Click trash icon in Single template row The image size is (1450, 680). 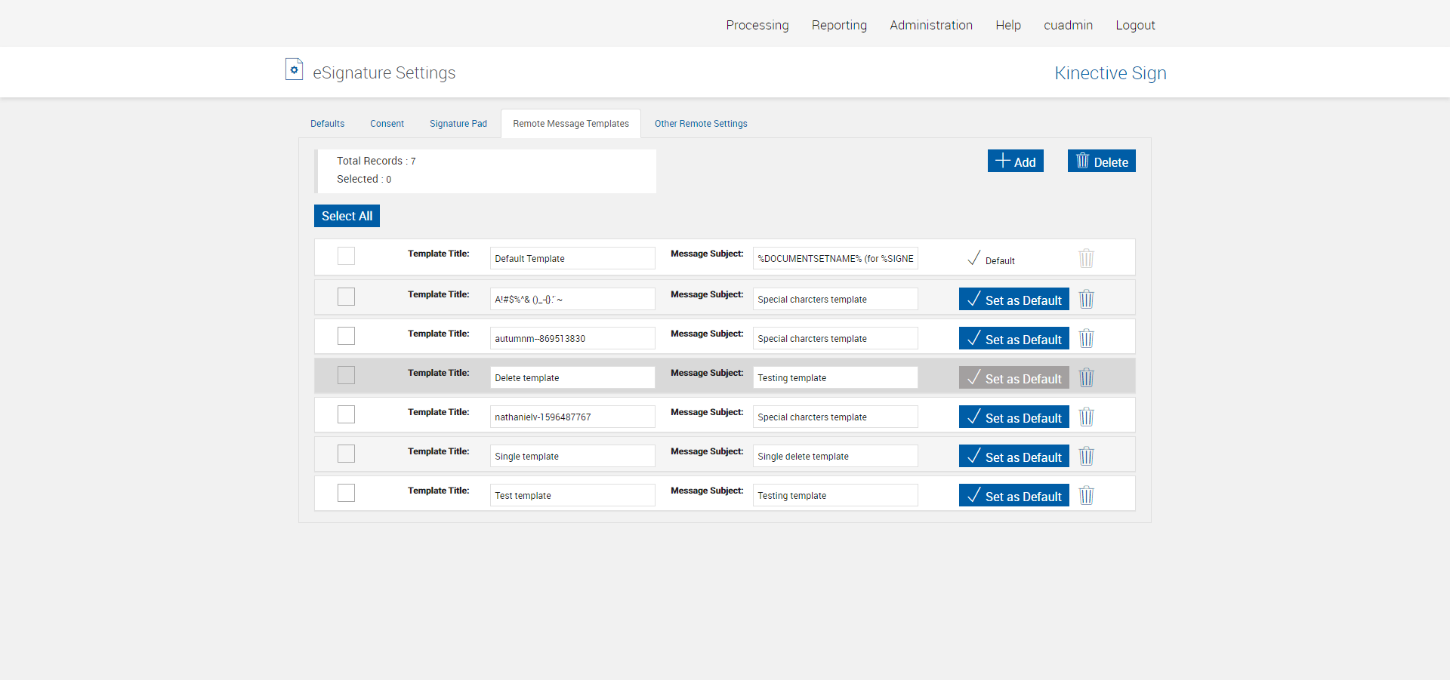(x=1086, y=456)
